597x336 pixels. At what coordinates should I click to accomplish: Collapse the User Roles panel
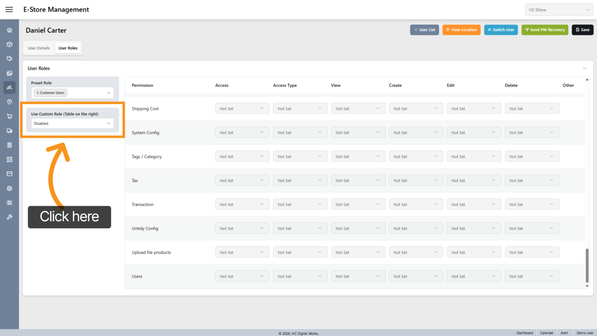[585, 68]
